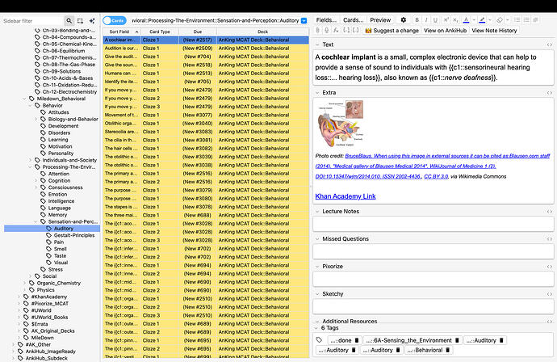Click the microphone record audio icon
Image resolution: width=557 pixels, height=362 pixels.
point(326,30)
